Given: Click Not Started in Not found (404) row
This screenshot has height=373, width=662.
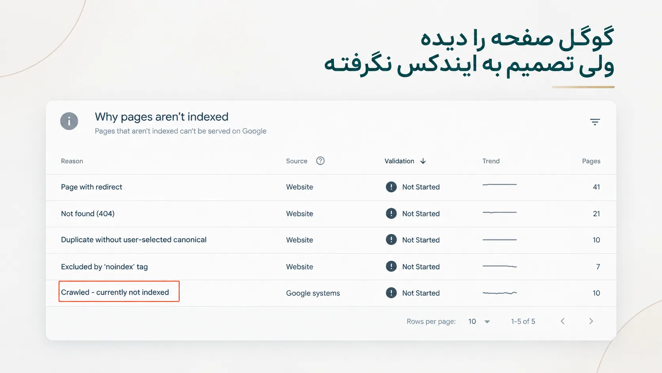Looking at the screenshot, I should 421,214.
